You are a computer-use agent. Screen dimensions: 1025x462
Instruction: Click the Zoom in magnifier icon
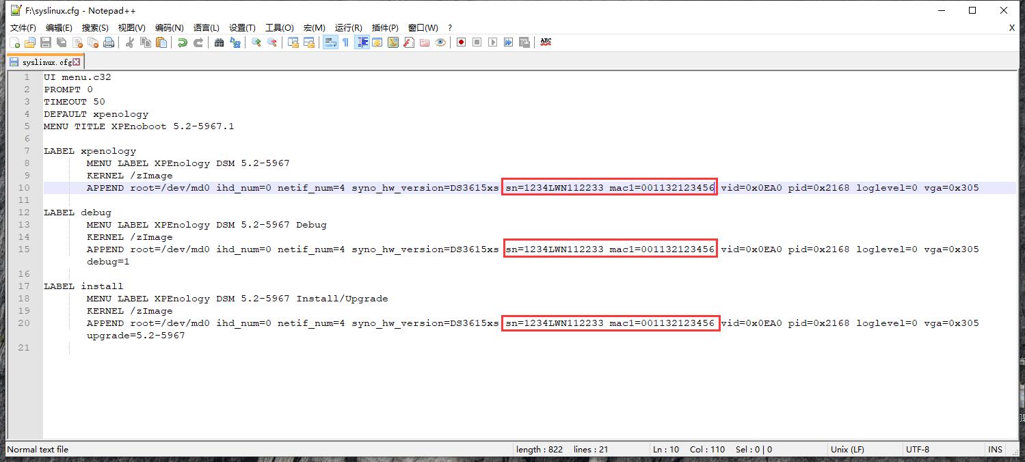256,42
